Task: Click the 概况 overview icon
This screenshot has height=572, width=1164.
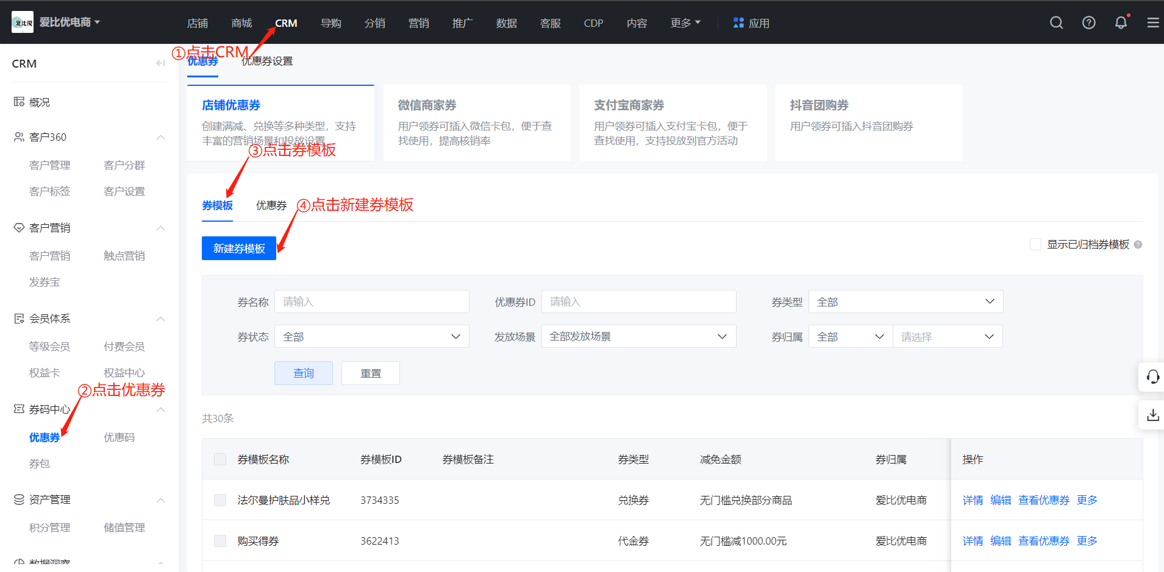Action: point(19,102)
